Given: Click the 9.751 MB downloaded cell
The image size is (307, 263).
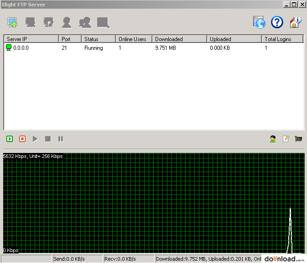Looking at the screenshot, I should pyautogui.click(x=166, y=48).
